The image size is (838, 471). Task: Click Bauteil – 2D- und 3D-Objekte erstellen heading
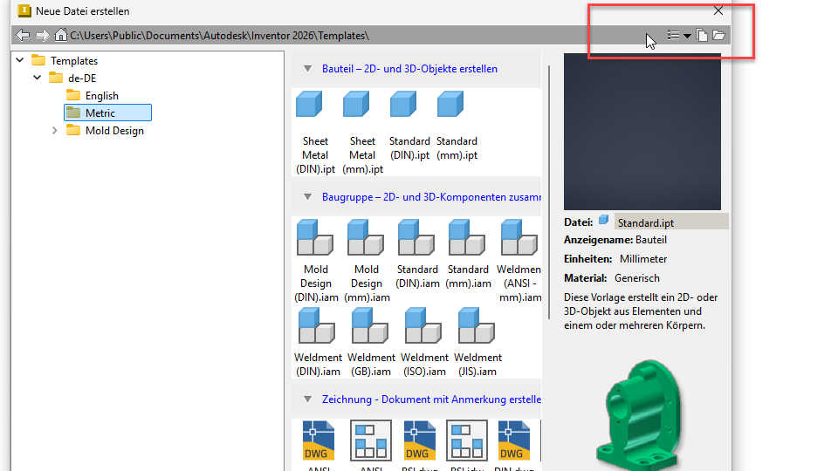tap(409, 69)
